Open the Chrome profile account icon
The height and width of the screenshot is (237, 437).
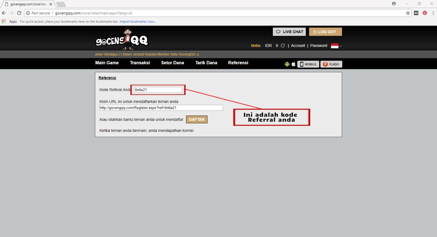coord(394,4)
